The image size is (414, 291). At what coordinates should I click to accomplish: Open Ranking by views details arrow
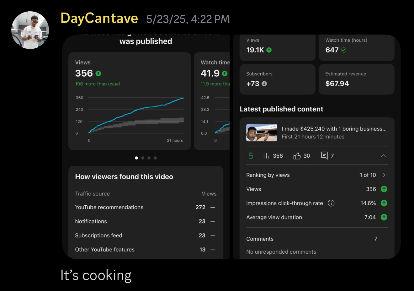[384, 175]
